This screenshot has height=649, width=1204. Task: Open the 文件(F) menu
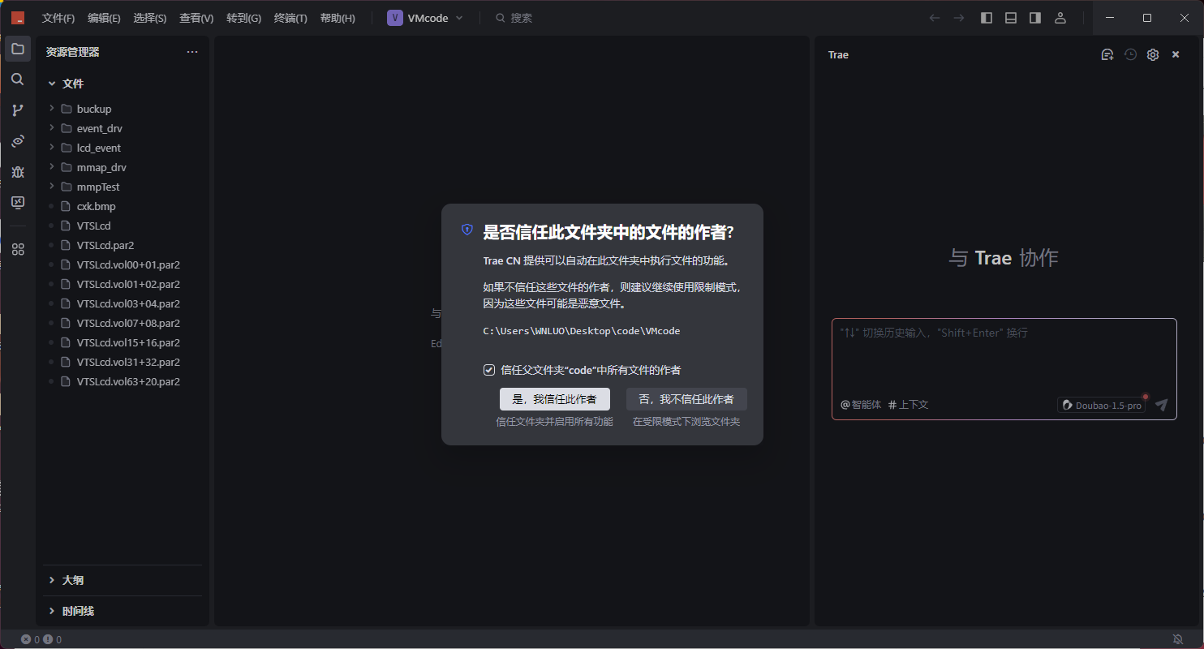tap(58, 18)
